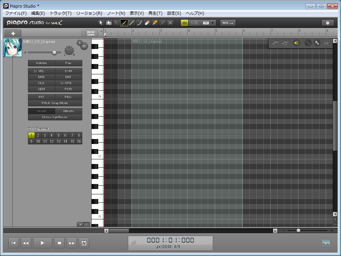This screenshot has height=256, width=341.
Task: Mute the MIKU_V3_Original track
Action: (x=84, y=46)
